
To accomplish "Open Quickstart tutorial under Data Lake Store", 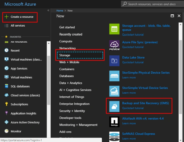I will (x=133, y=62).
